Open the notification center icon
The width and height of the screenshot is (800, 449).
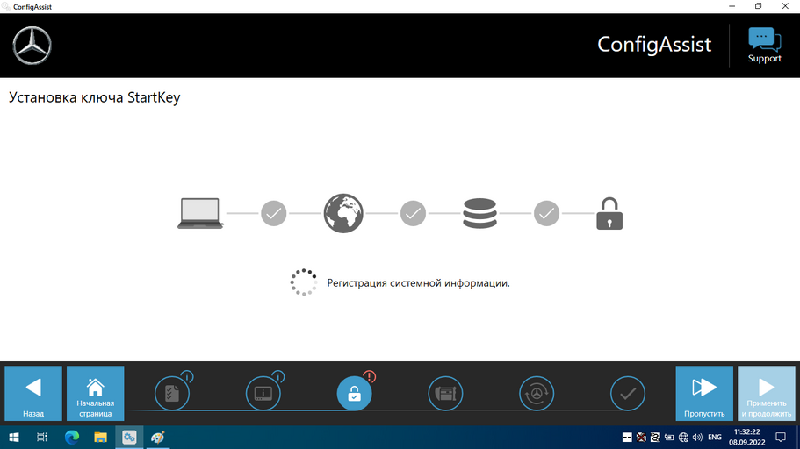(781, 438)
